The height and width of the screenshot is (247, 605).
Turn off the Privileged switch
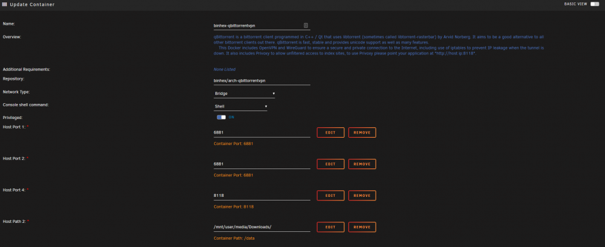[x=221, y=117]
